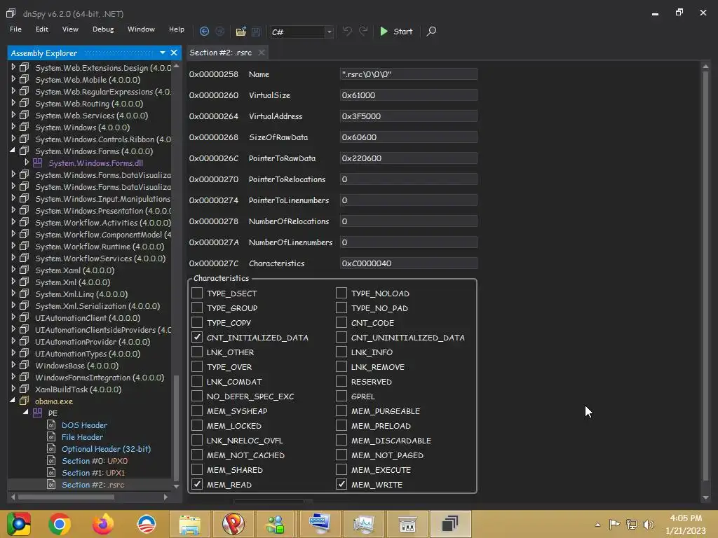Screen dimensions: 718x538
Task: Click the Action Center flag tray icon
Action: (x=614, y=524)
